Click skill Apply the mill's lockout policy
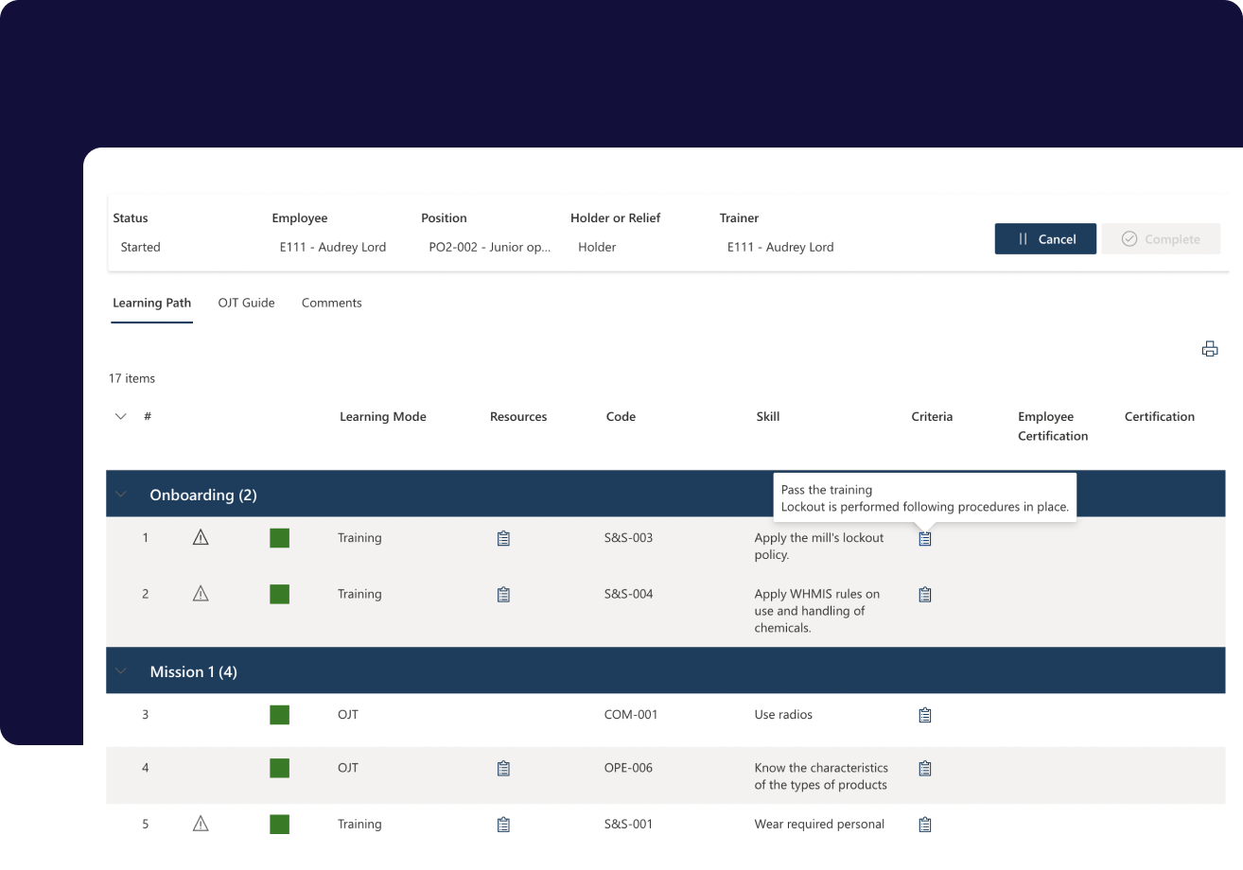 coord(819,546)
